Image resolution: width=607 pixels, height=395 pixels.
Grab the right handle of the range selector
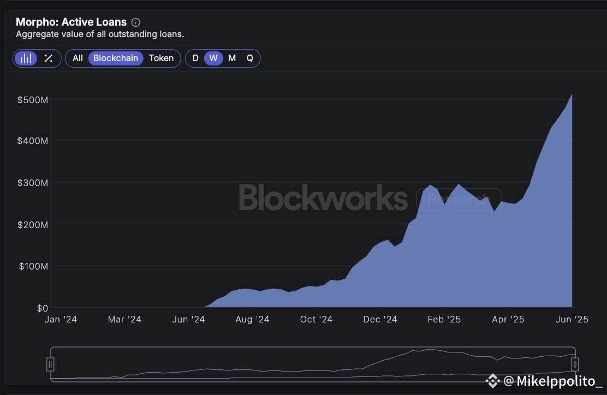click(575, 364)
